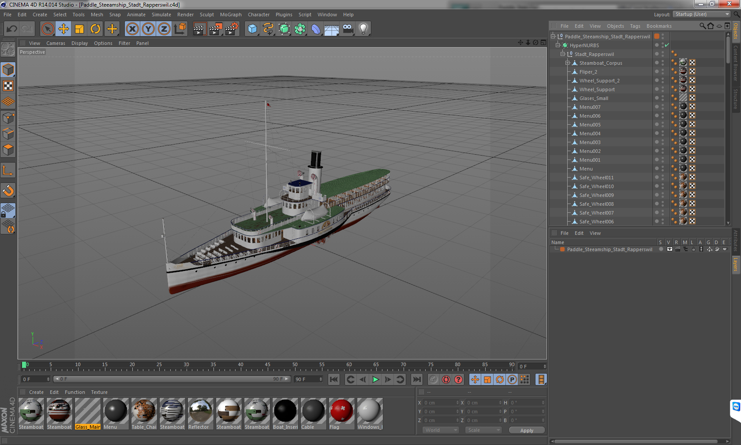The height and width of the screenshot is (445, 741).
Task: Go to end of animation
Action: coord(416,379)
